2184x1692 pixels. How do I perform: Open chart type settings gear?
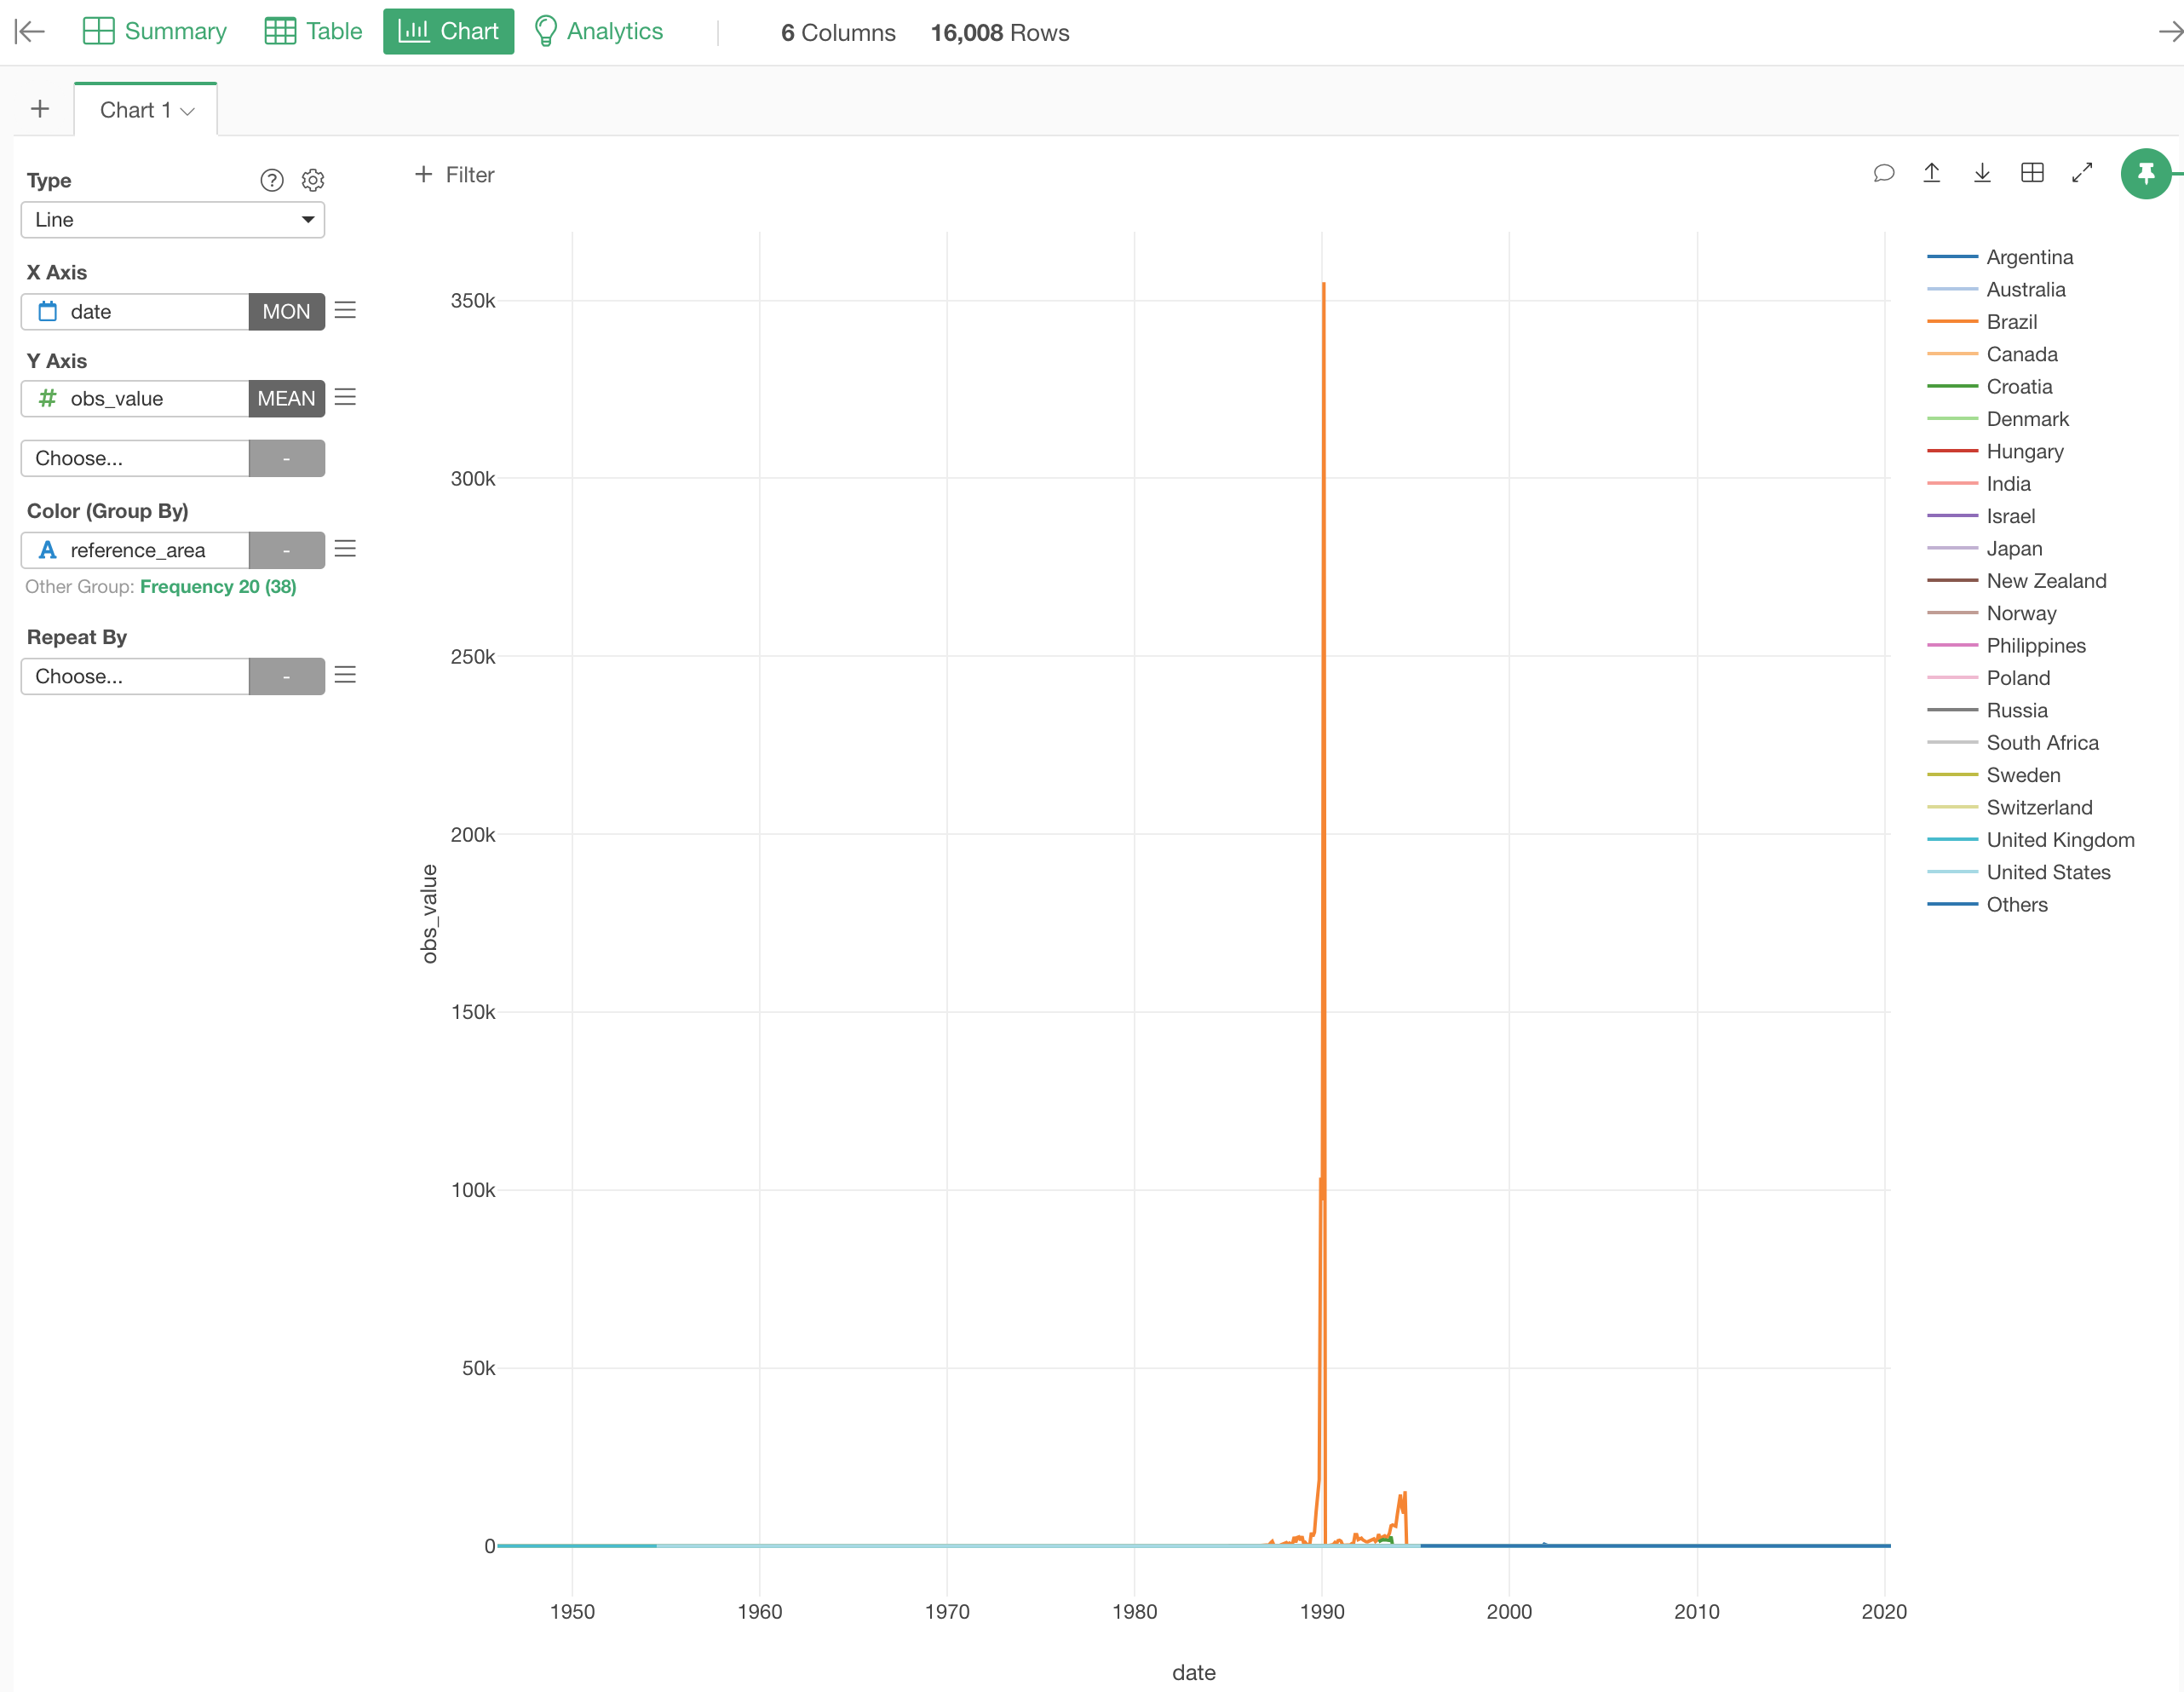(x=313, y=180)
